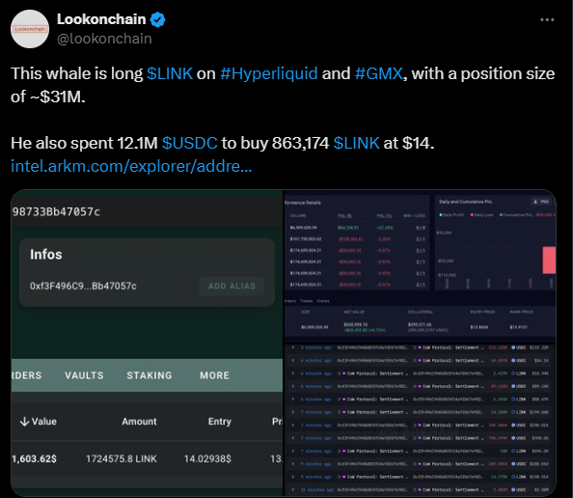Click the ADD ALIAS button
The width and height of the screenshot is (573, 498).
232,286
